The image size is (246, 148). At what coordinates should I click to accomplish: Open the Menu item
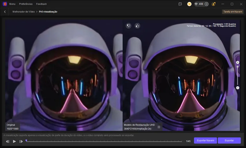pyautogui.click(x=12, y=4)
